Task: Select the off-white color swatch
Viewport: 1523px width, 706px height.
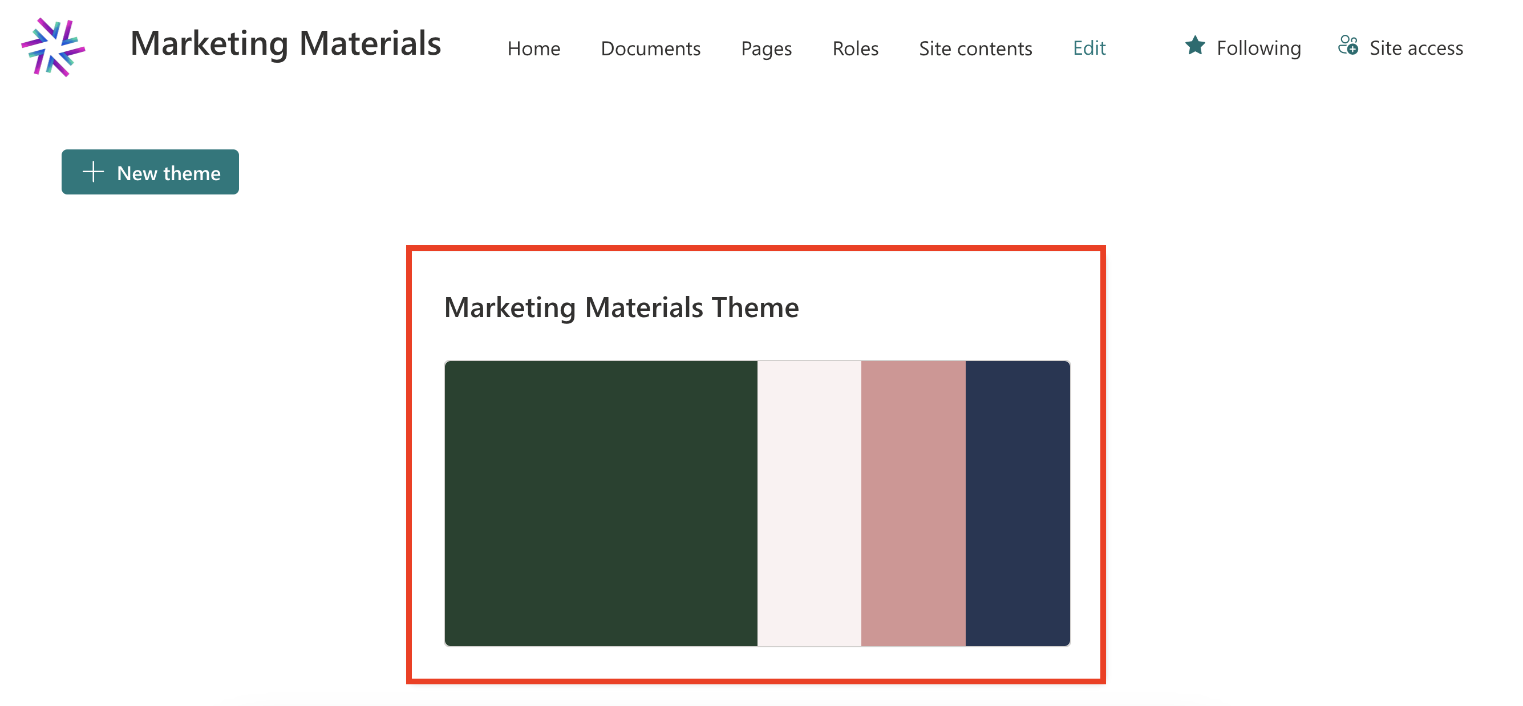Action: point(809,503)
